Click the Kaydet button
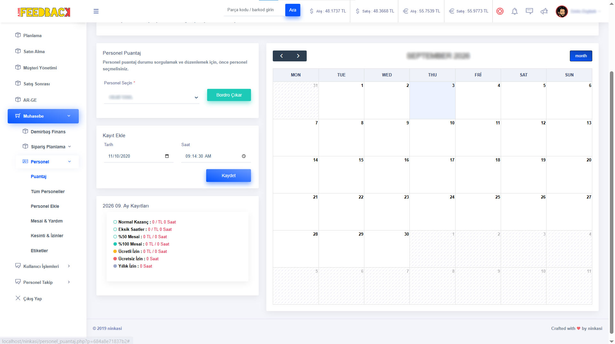Viewport: 615px width, 344px height. click(229, 176)
